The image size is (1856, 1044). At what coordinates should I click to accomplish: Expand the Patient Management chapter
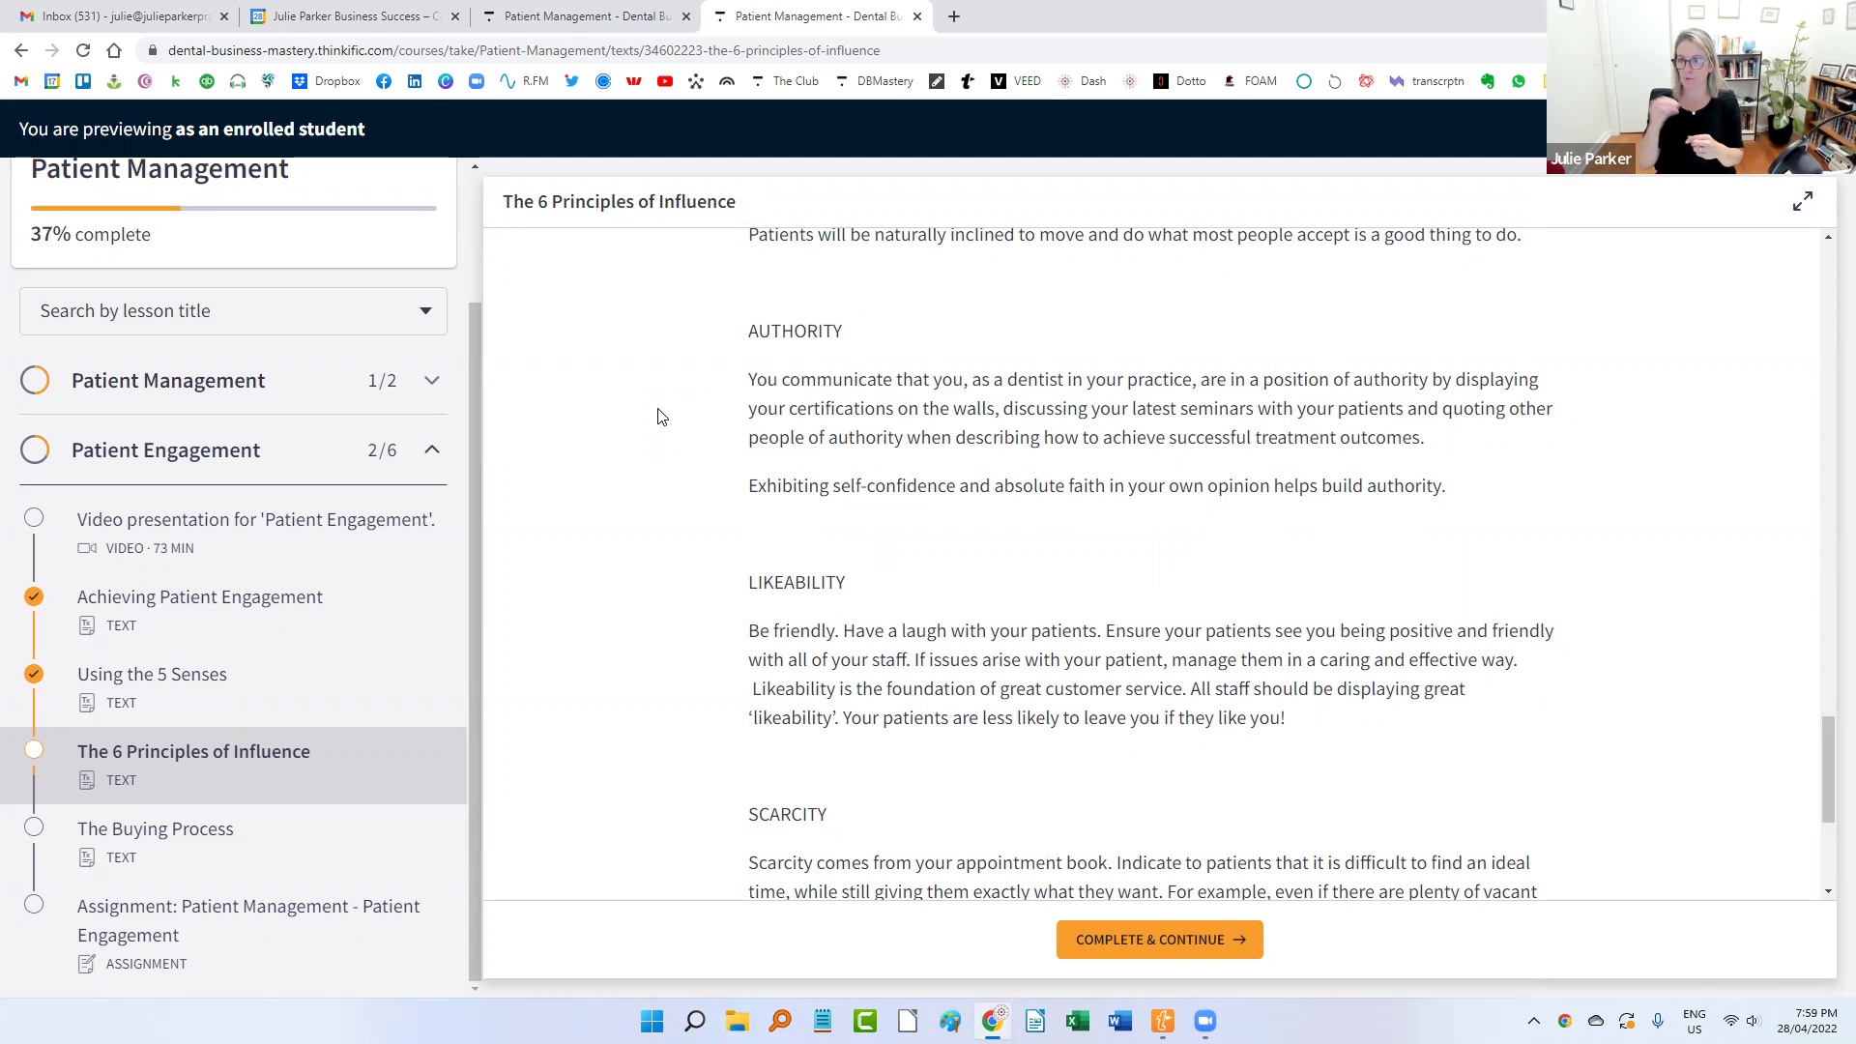click(431, 380)
